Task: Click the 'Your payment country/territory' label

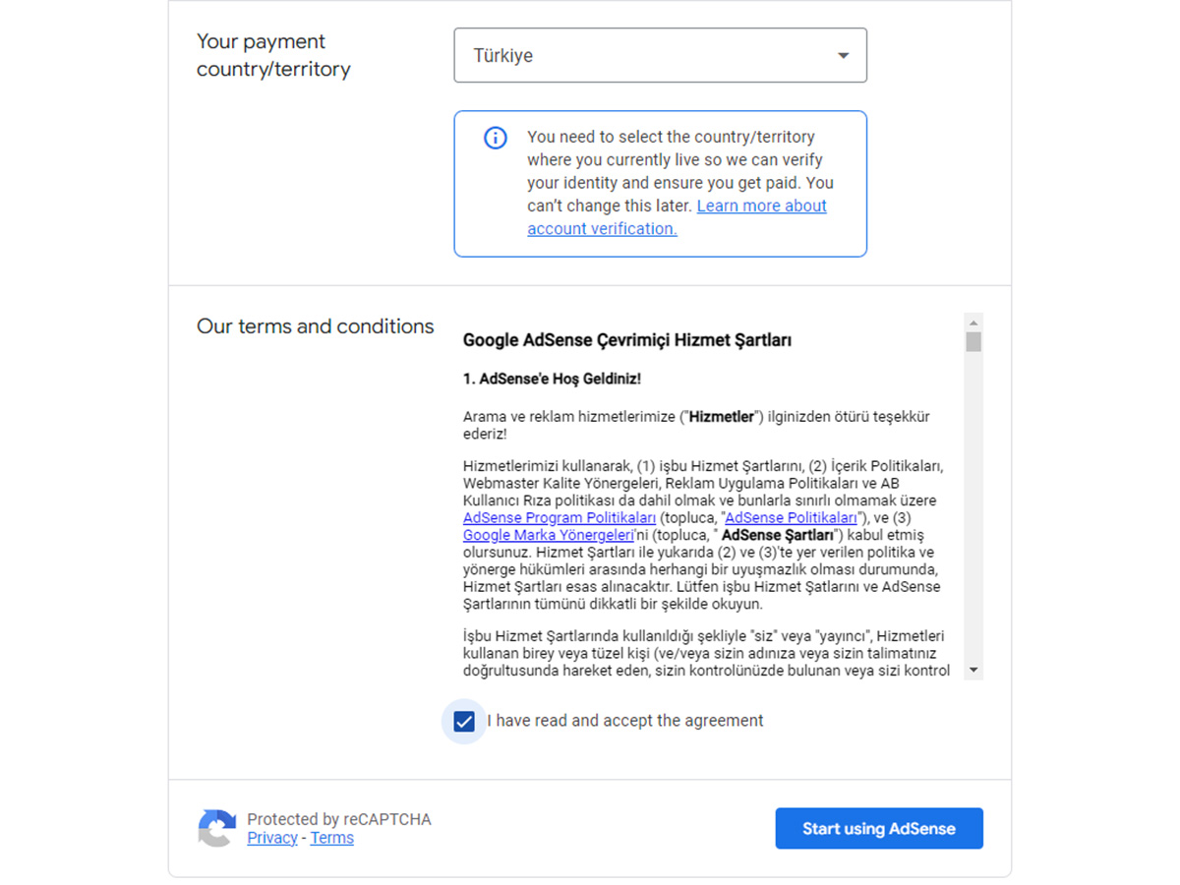Action: click(273, 55)
